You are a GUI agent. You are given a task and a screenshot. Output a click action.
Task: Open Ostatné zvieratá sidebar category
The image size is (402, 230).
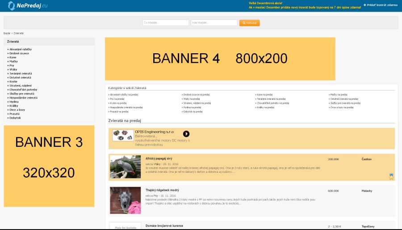click(x=20, y=77)
